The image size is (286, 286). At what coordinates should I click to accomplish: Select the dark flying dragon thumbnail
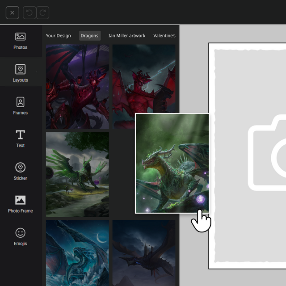point(144,253)
